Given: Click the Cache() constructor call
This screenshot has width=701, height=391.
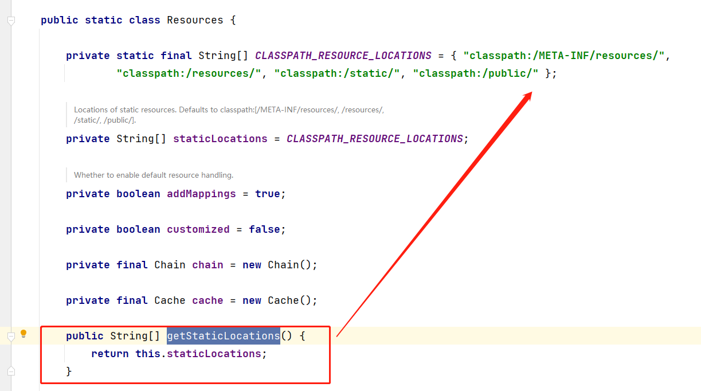Looking at the screenshot, I should click(290, 300).
